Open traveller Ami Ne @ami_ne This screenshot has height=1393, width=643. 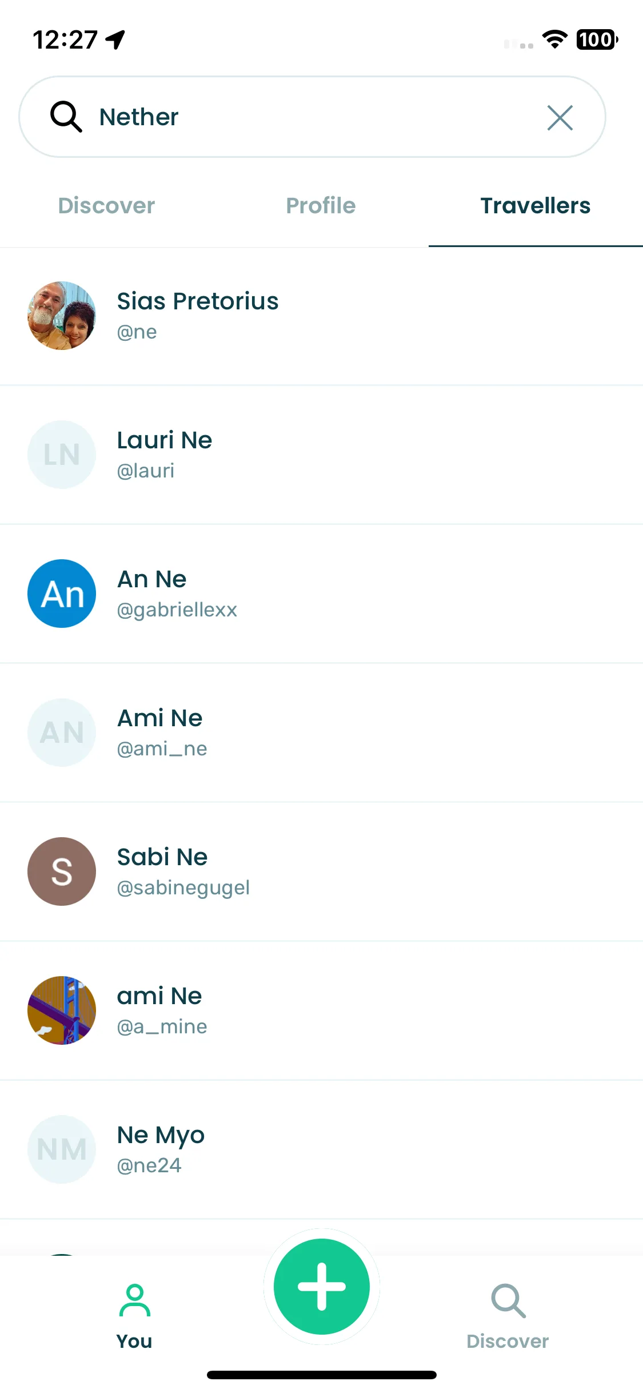321,733
